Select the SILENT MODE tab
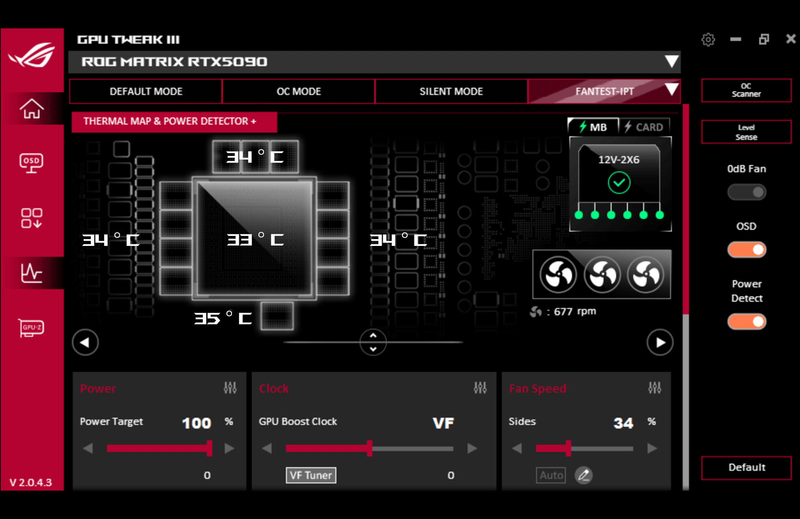 [x=451, y=91]
